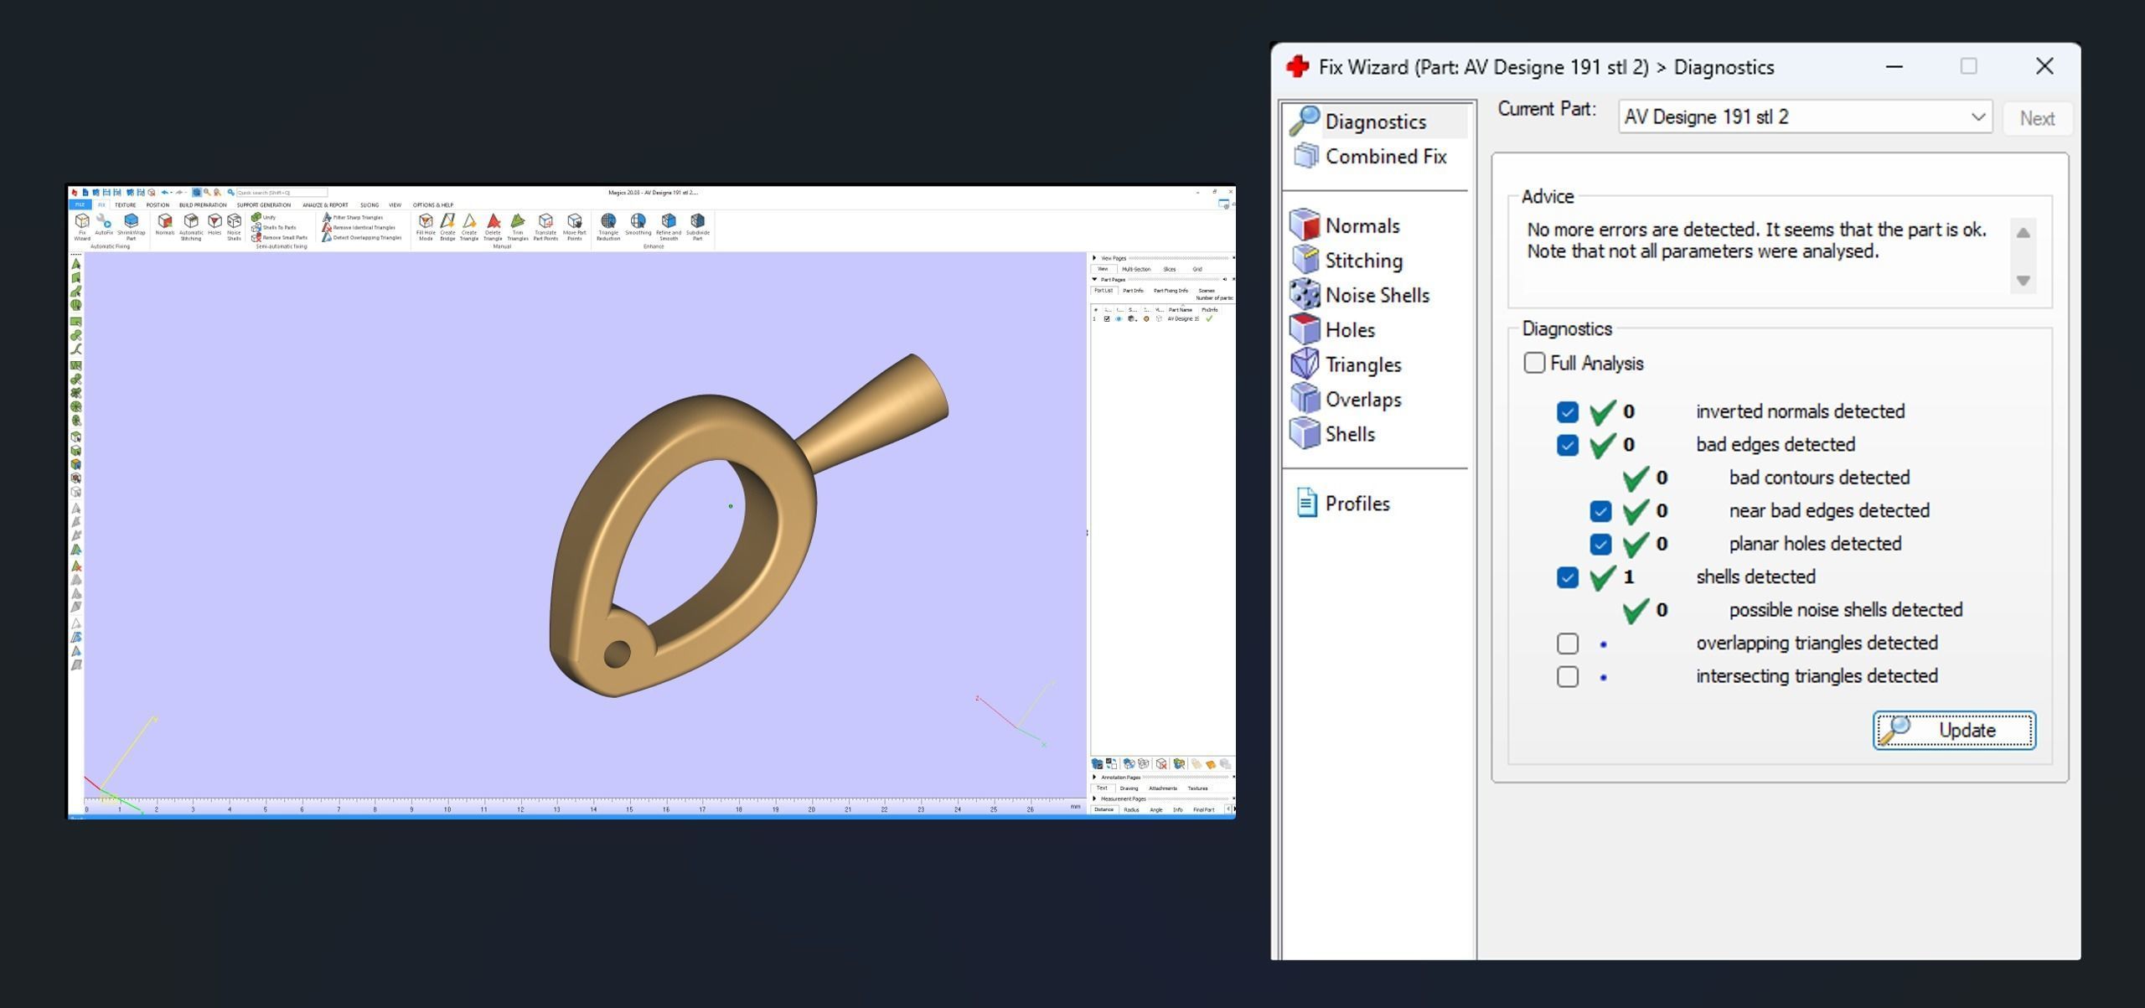Viewport: 2145px width, 1008px height.
Task: Expand the View Pages section
Action: coord(1094,258)
